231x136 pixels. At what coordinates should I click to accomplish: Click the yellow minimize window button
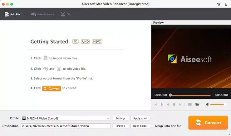coord(7,4)
